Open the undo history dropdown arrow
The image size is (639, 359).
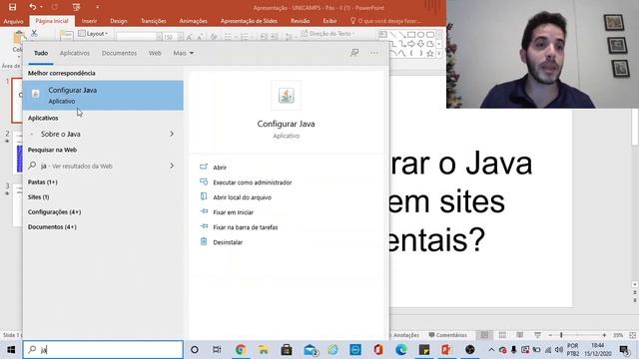[x=41, y=7]
